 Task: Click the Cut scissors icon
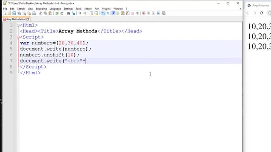pyautogui.click(x=41, y=13)
